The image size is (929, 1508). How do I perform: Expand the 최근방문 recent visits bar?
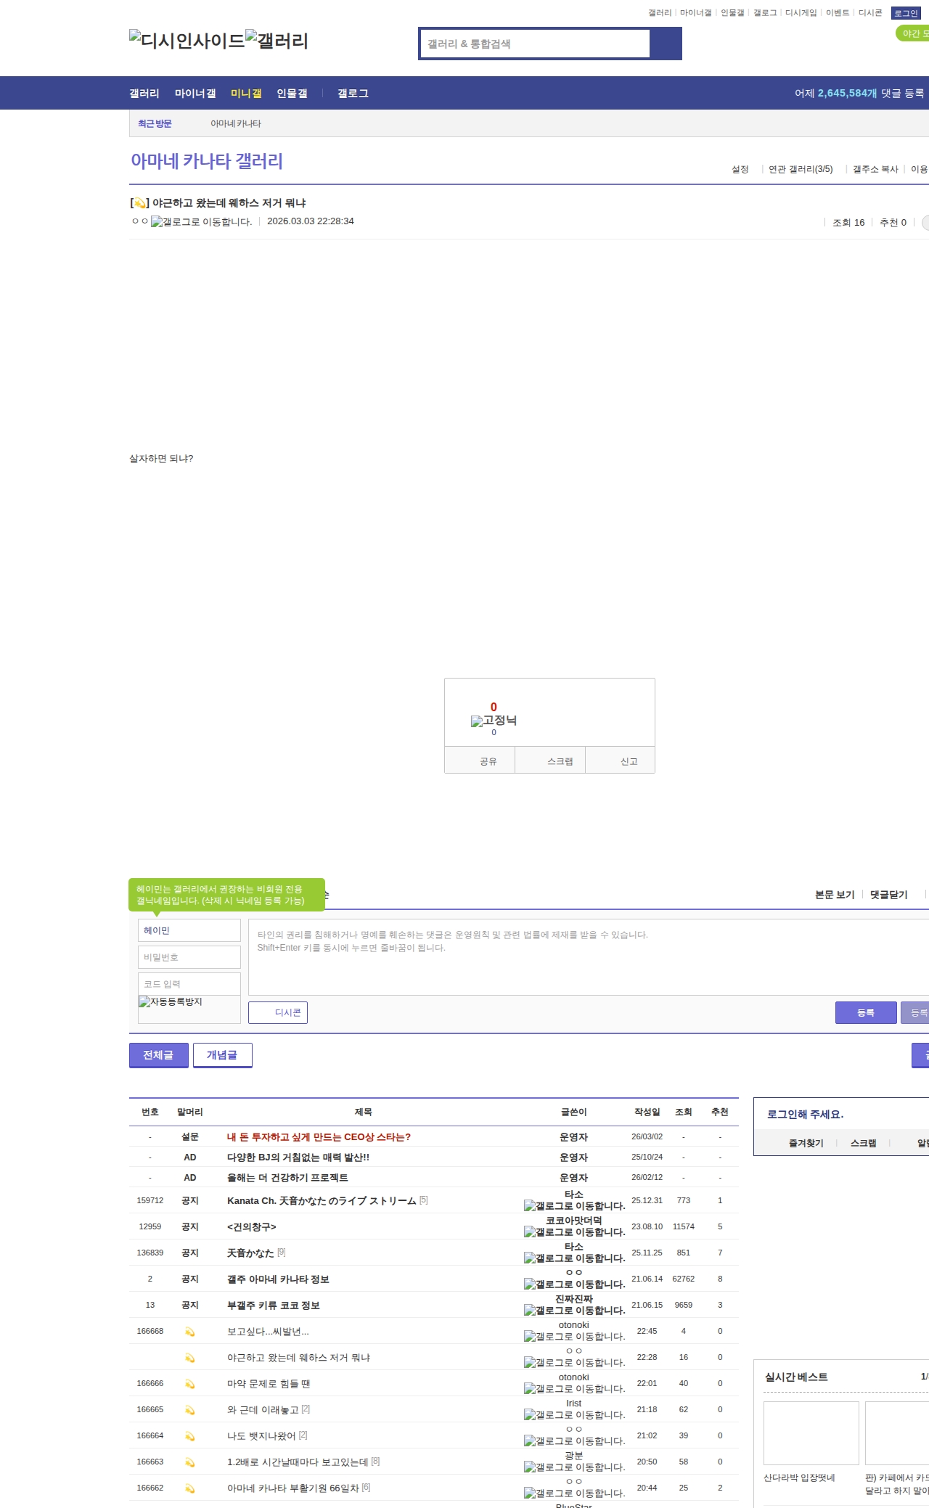point(155,123)
